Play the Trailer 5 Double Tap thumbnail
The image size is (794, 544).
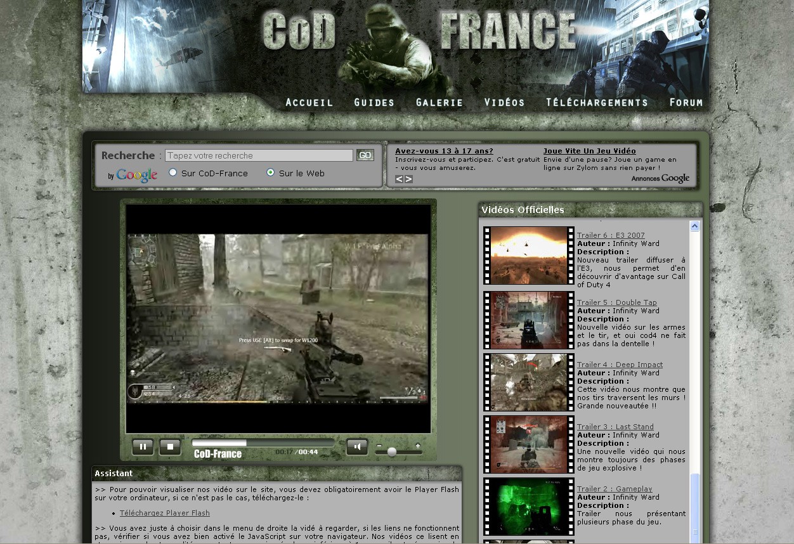529,320
